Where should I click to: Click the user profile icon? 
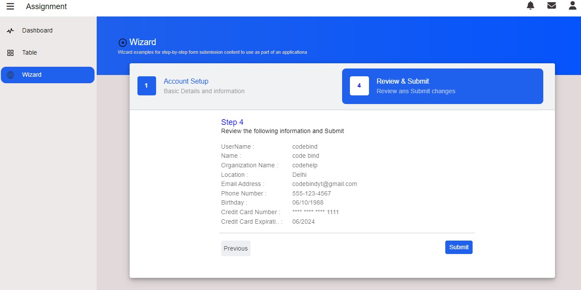point(573,6)
